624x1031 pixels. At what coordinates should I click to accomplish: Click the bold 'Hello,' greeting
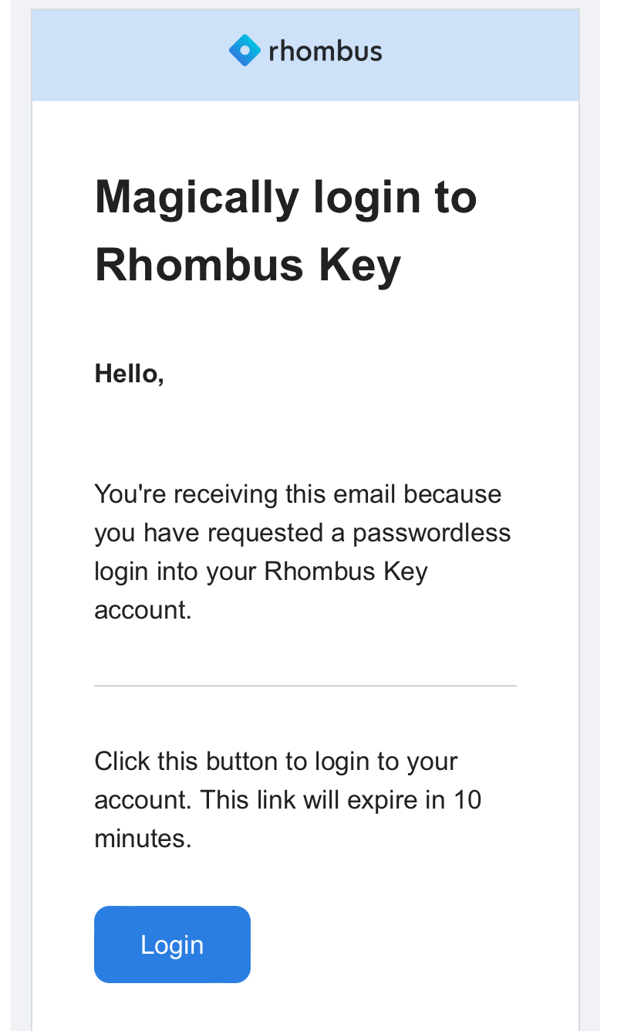click(129, 374)
